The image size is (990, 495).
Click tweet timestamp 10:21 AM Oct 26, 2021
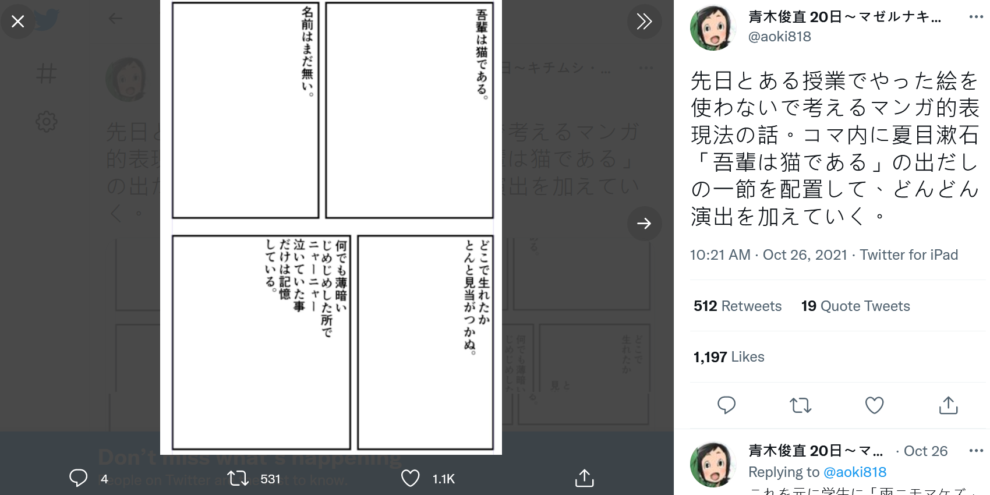[768, 254]
